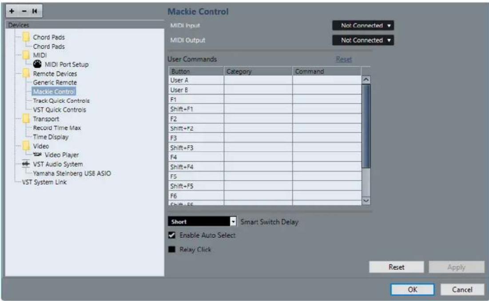Select VST Audio System tree label

click(x=58, y=164)
